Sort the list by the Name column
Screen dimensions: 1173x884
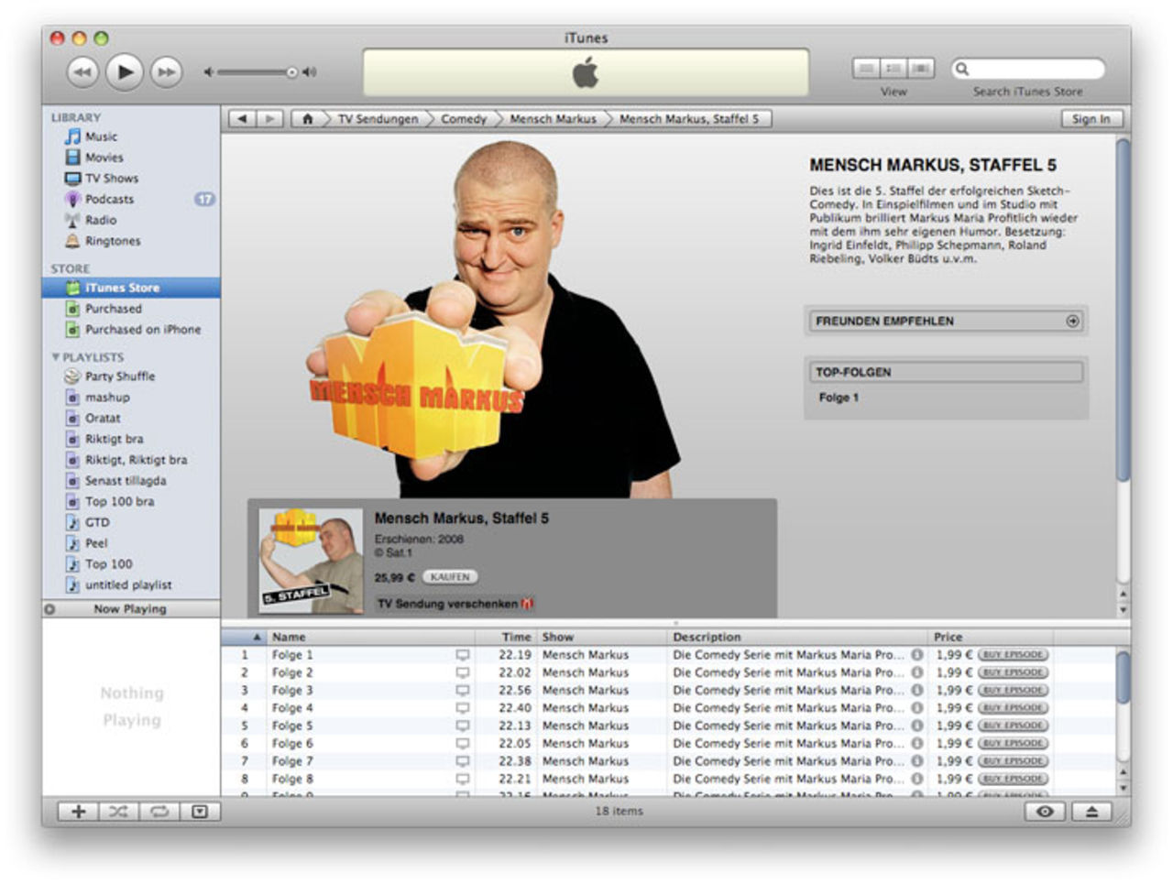(289, 637)
